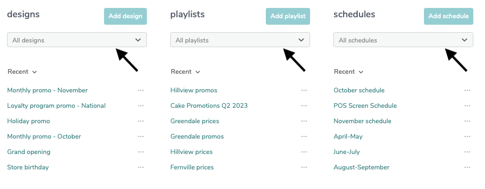This screenshot has width=485, height=189.
Task: Click the Add schedule button
Action: pyautogui.click(x=449, y=16)
